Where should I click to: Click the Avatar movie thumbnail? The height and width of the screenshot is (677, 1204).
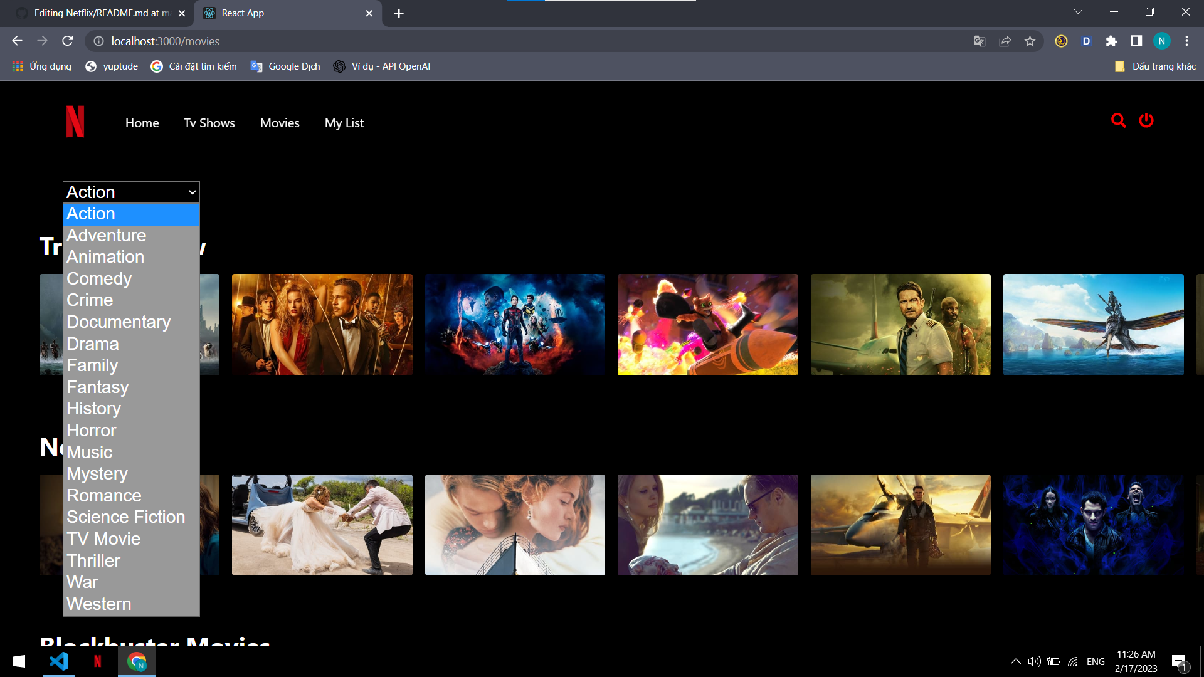point(1092,324)
